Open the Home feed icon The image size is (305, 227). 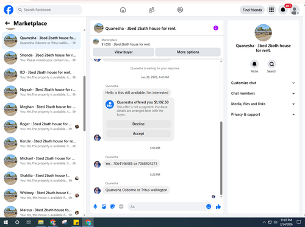click(x=123, y=10)
